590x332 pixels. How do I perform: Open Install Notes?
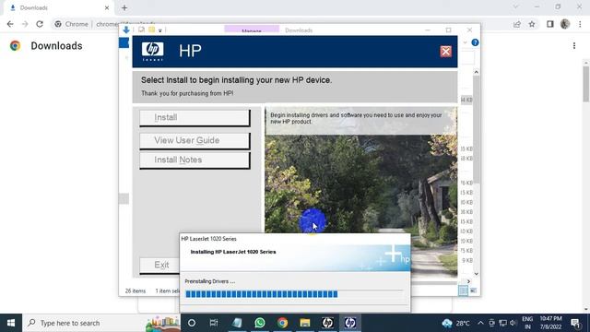tap(195, 160)
